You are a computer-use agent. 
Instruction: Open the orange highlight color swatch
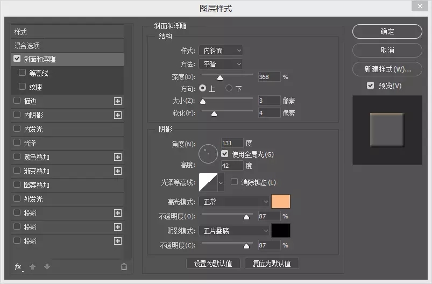pos(281,201)
